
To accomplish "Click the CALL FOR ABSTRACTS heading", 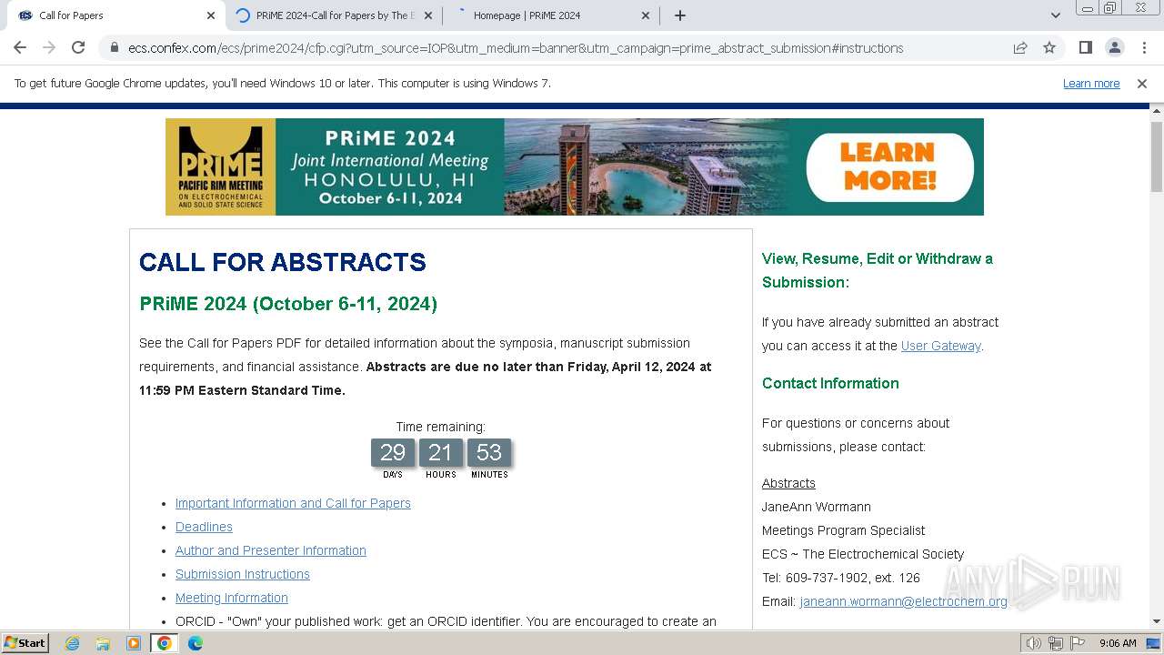I will [x=283, y=262].
